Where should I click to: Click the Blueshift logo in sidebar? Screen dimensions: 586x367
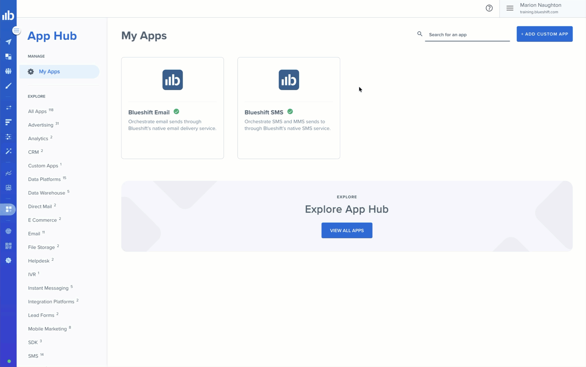8,15
